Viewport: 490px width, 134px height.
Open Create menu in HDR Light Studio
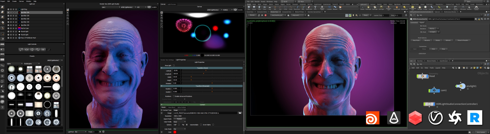point(14,1)
